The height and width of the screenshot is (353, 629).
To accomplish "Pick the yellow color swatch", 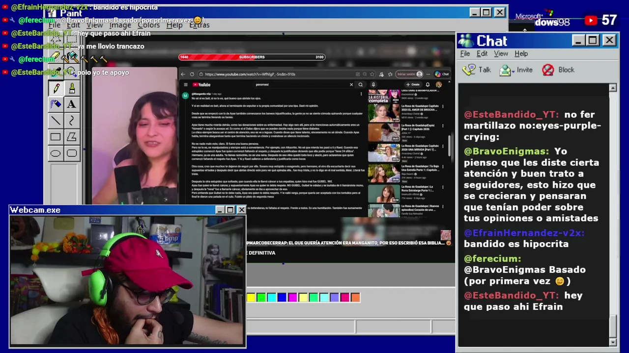I will (251, 297).
